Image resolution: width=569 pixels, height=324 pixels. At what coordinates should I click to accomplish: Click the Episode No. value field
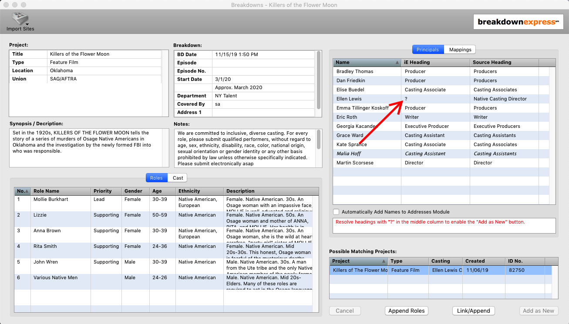pyautogui.click(x=264, y=71)
